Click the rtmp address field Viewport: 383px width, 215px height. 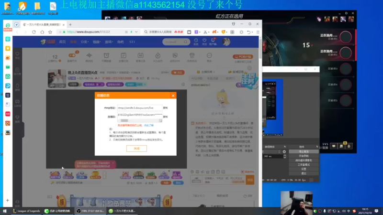click(140, 108)
